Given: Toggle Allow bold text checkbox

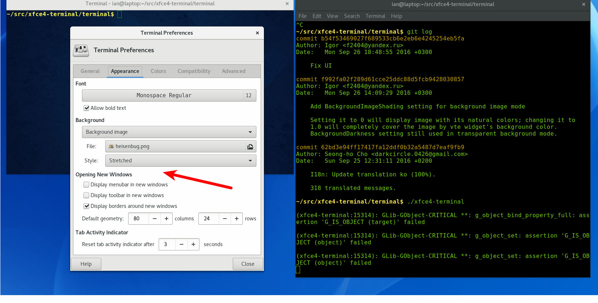Looking at the screenshot, I should point(86,108).
